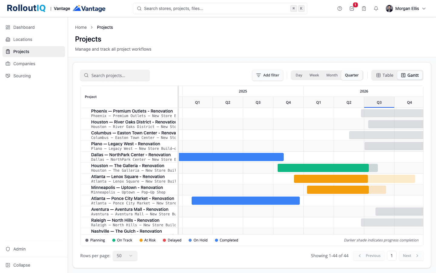The width and height of the screenshot is (436, 273).
Task: Click the Projects breadcrumb
Action: point(105,27)
